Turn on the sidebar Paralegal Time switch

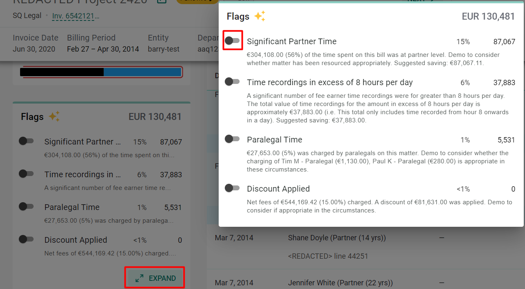26,206
